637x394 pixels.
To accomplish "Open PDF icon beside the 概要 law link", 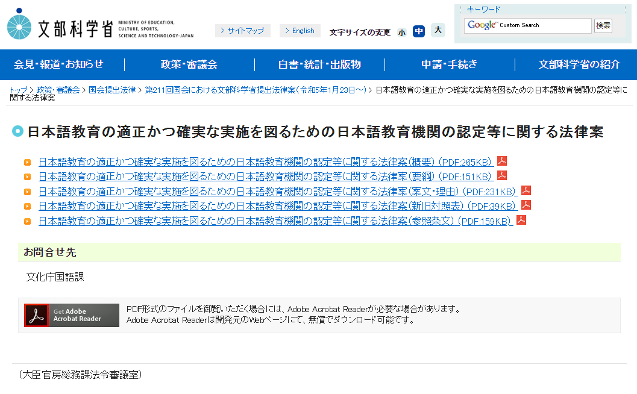I will click(x=501, y=160).
